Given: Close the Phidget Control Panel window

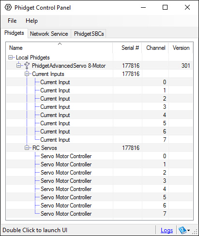Looking at the screenshot, I should (x=187, y=7).
